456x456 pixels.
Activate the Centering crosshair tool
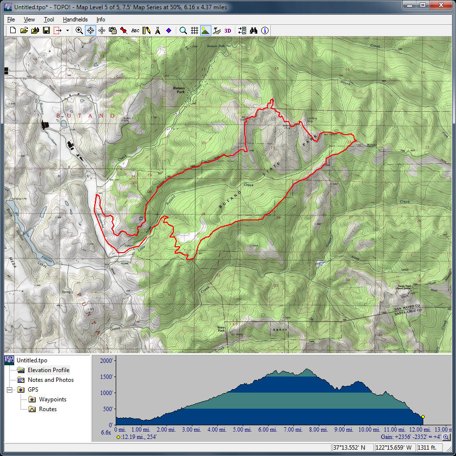click(x=90, y=30)
